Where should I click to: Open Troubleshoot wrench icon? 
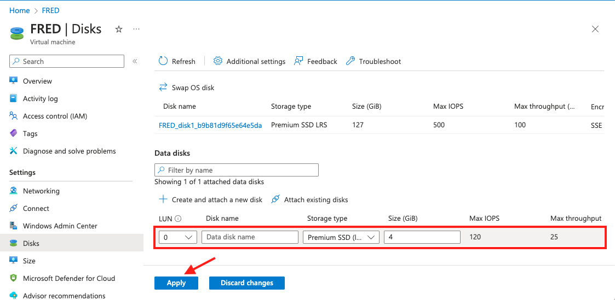tap(350, 61)
